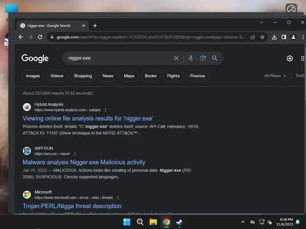Open the Google apps grid

[302, 58]
